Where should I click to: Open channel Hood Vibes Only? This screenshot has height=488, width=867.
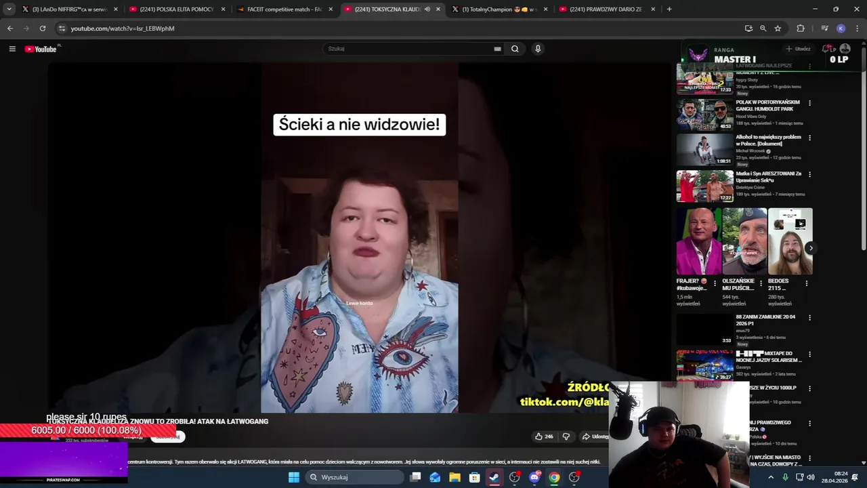point(752,117)
